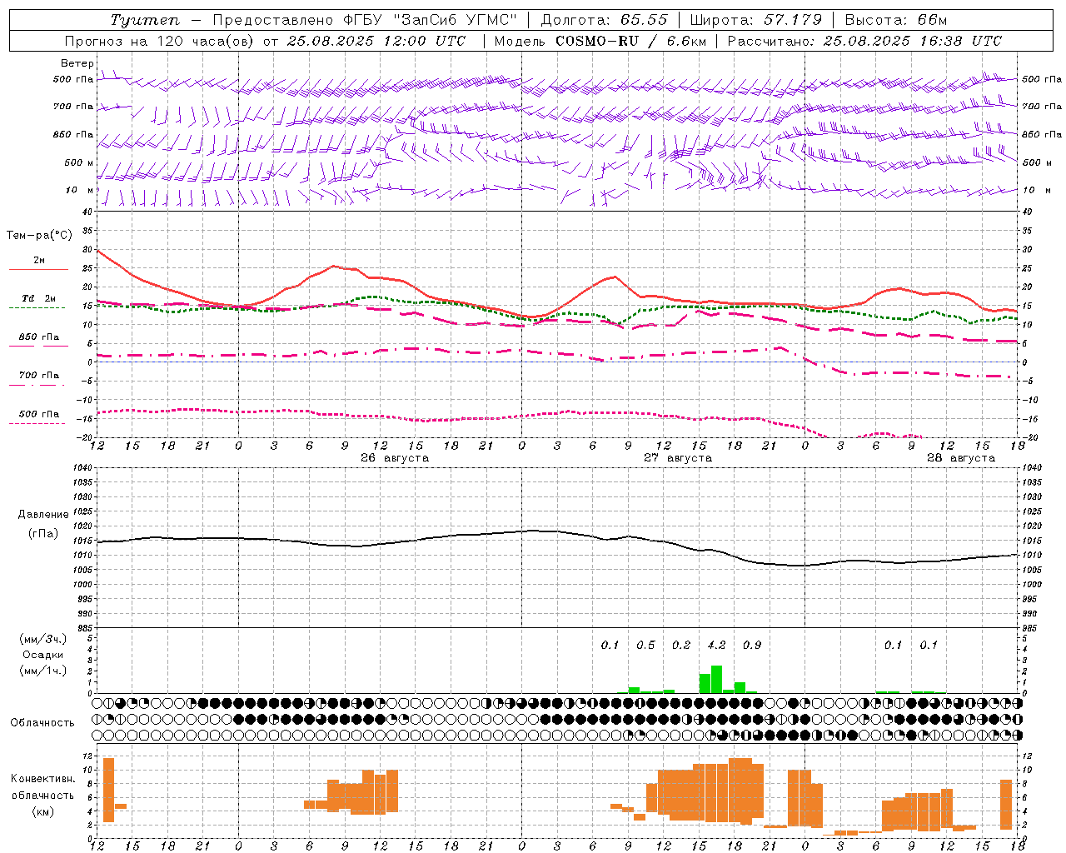Click the '(мм/3ч.)' precipitation unit label
The width and height of the screenshot is (1066, 853).
point(43,639)
